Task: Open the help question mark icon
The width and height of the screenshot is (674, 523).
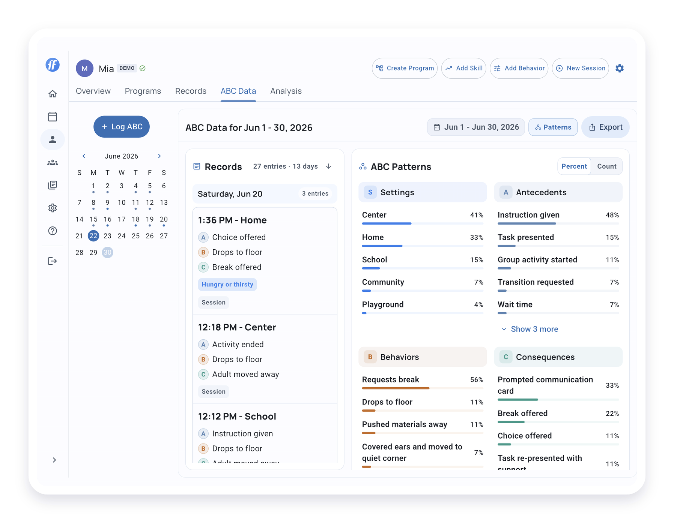Action: click(53, 231)
